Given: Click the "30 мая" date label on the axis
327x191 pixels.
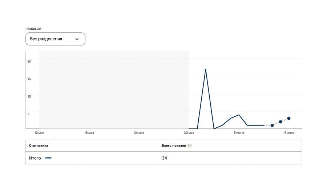Looking at the screenshot, I should (x=189, y=133).
